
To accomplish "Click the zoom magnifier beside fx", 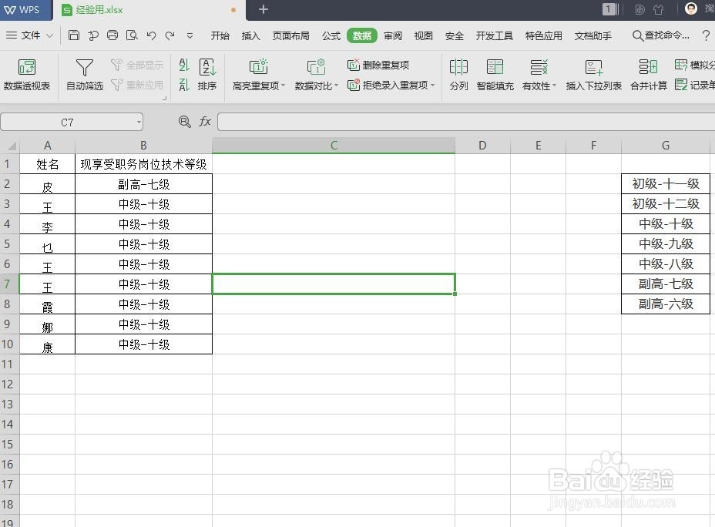I will click(x=185, y=121).
